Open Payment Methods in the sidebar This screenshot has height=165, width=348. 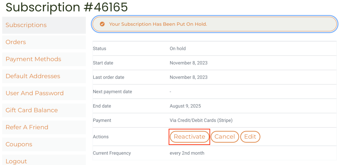click(x=33, y=59)
